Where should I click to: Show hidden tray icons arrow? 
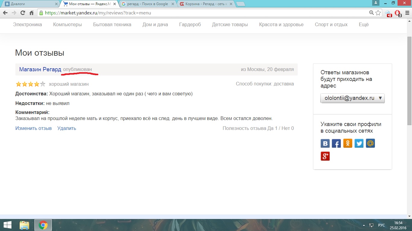364,225
